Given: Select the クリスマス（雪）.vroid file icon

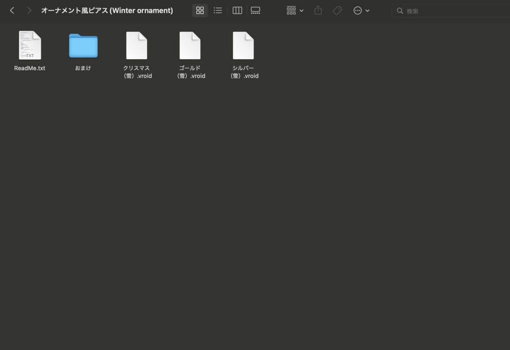Looking at the screenshot, I should 136,45.
